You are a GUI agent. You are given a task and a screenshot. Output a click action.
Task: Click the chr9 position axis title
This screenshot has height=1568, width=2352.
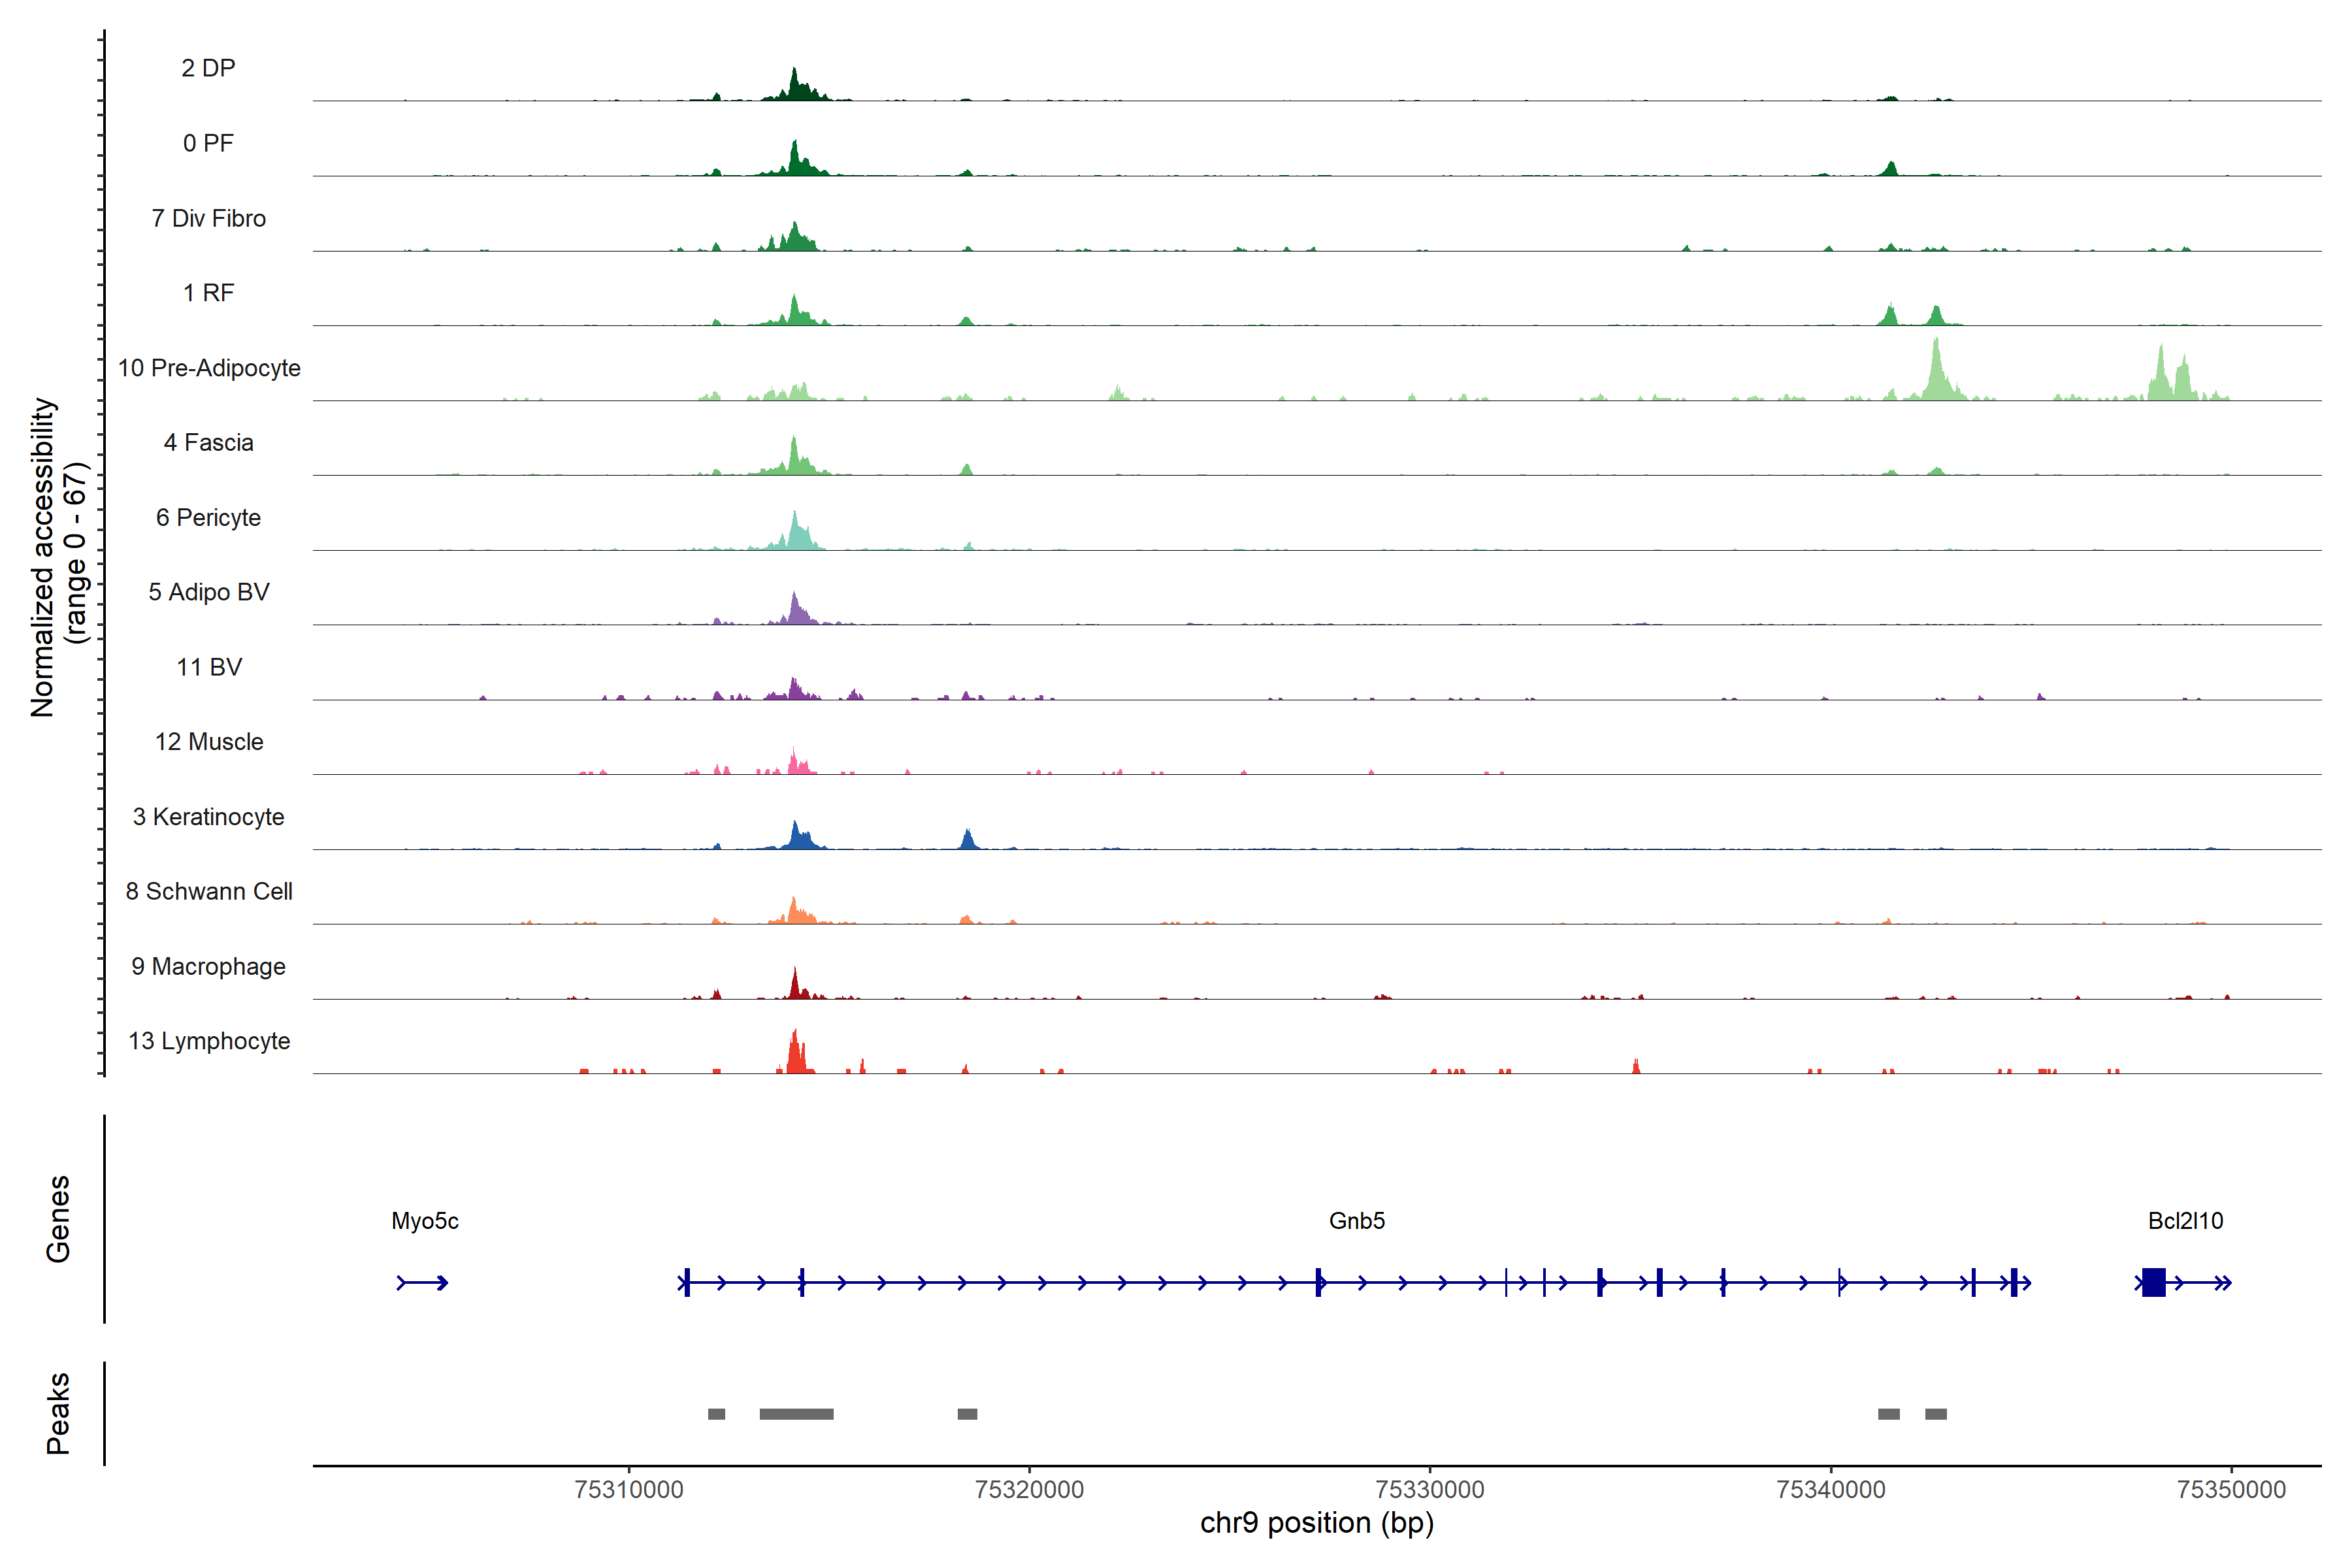point(1316,1523)
